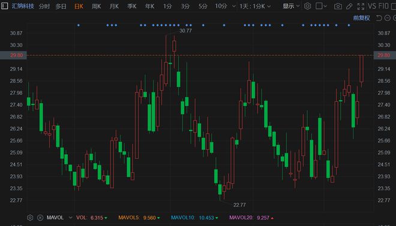The width and height of the screenshot is (396, 226).
Task: Open the sidebar panel icon left of 汇纳科技
Action: click(x=4, y=5)
